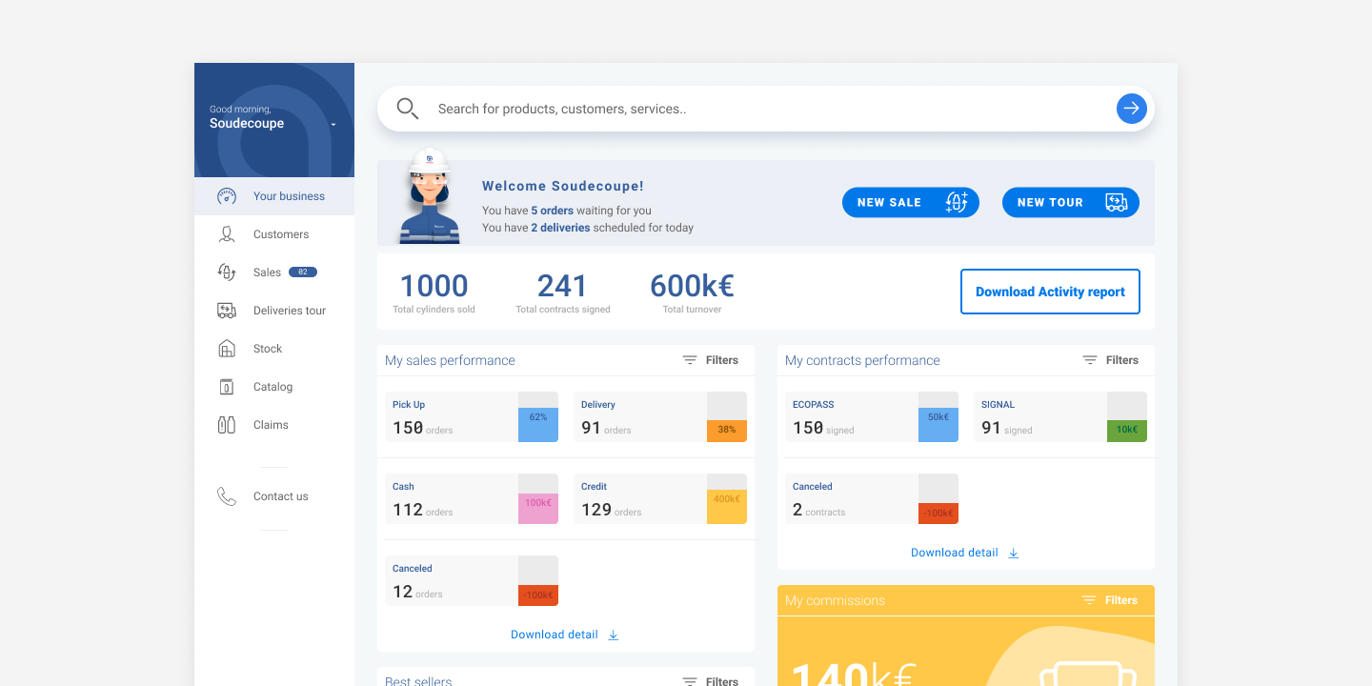Viewport: 1372px width, 686px height.
Task: Download detail under contracts performance
Action: pyautogui.click(x=965, y=553)
